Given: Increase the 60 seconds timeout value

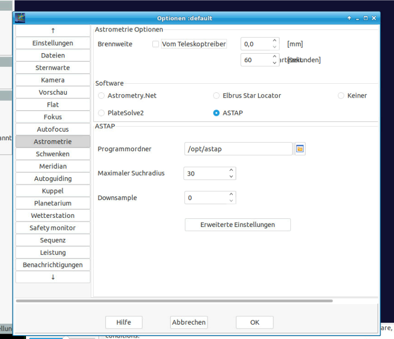Looking at the screenshot, I should (x=274, y=56).
